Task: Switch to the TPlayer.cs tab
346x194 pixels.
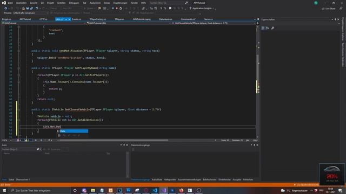Action: (119, 19)
